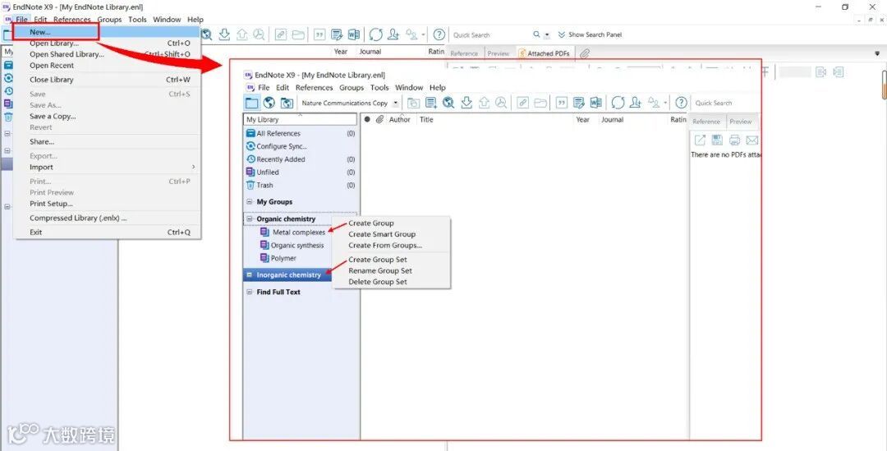Click New Reference icon in inset toolbar
This screenshot has width=887, height=451.
pyautogui.click(x=432, y=103)
